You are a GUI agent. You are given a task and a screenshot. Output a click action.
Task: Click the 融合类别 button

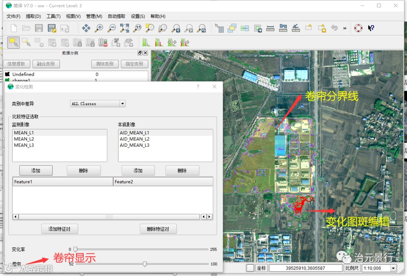[x=46, y=64]
